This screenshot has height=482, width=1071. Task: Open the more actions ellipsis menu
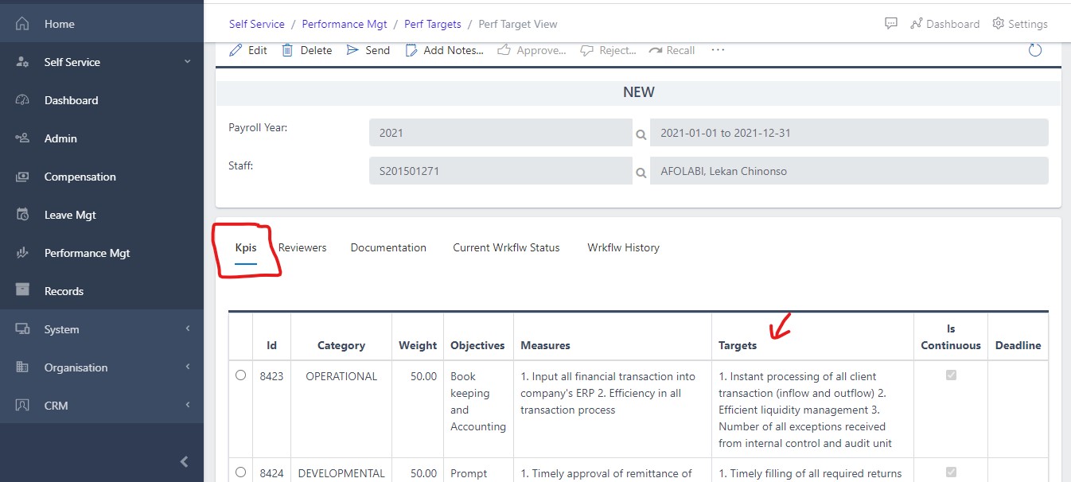click(718, 50)
